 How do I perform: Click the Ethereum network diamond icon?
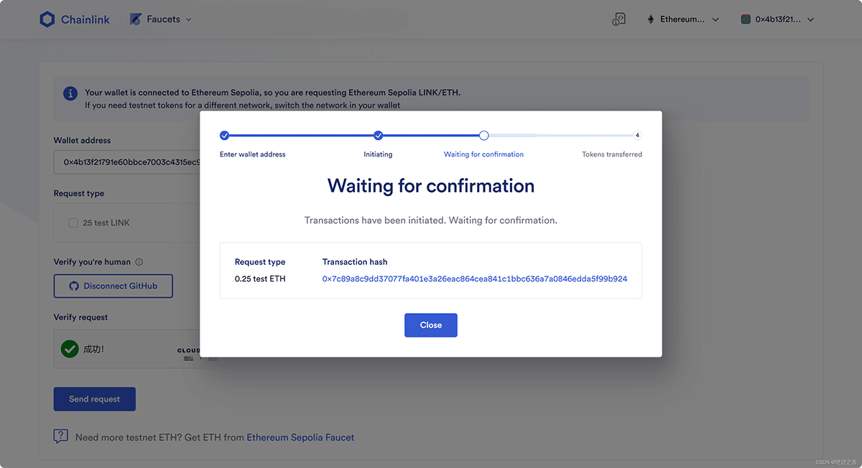click(x=652, y=19)
